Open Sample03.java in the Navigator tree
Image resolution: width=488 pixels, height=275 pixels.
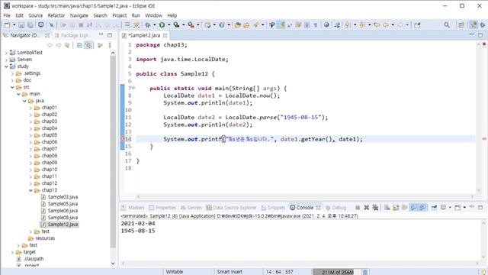63,197
